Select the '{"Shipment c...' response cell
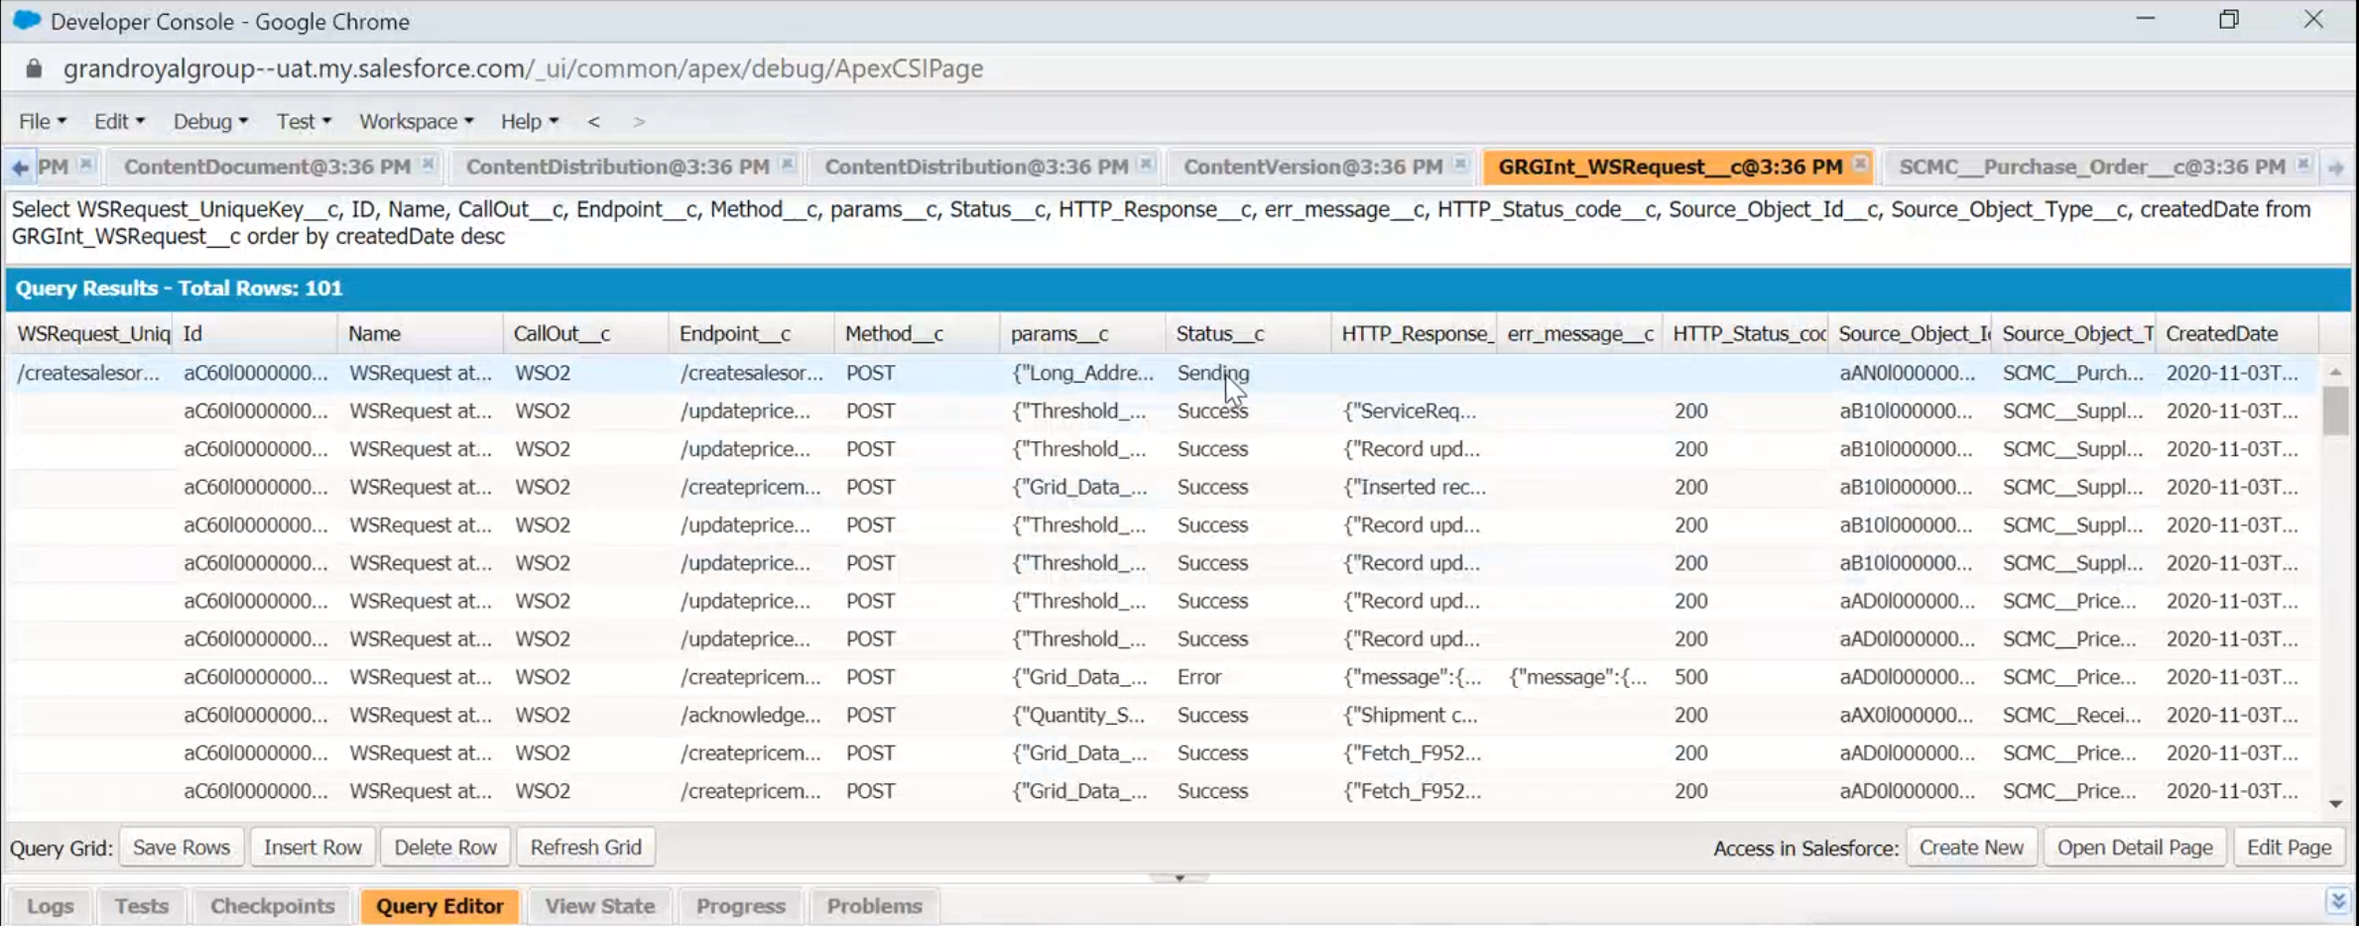The height and width of the screenshot is (926, 2359). 1414,716
